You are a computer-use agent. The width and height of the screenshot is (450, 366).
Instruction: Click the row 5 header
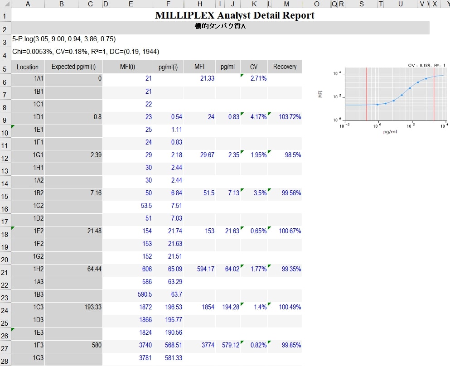[5, 69]
